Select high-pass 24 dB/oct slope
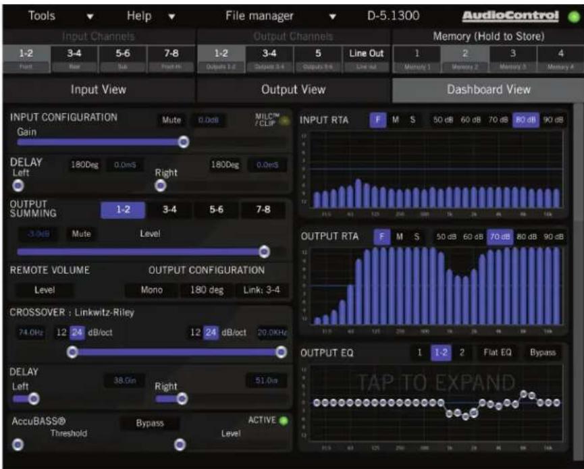The image size is (584, 469). 77,333
